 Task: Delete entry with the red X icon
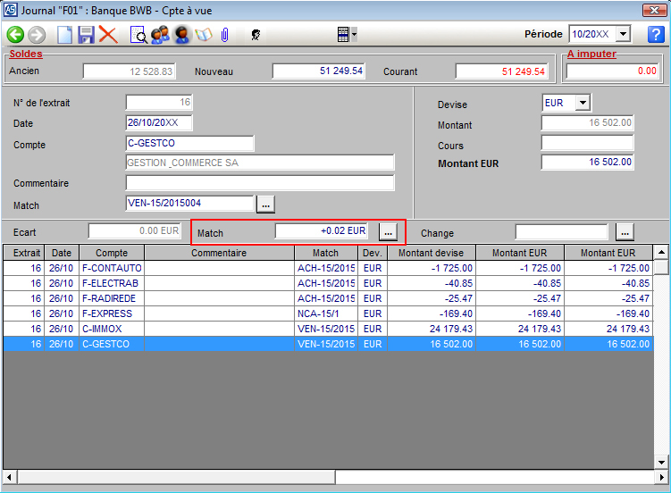[108, 35]
